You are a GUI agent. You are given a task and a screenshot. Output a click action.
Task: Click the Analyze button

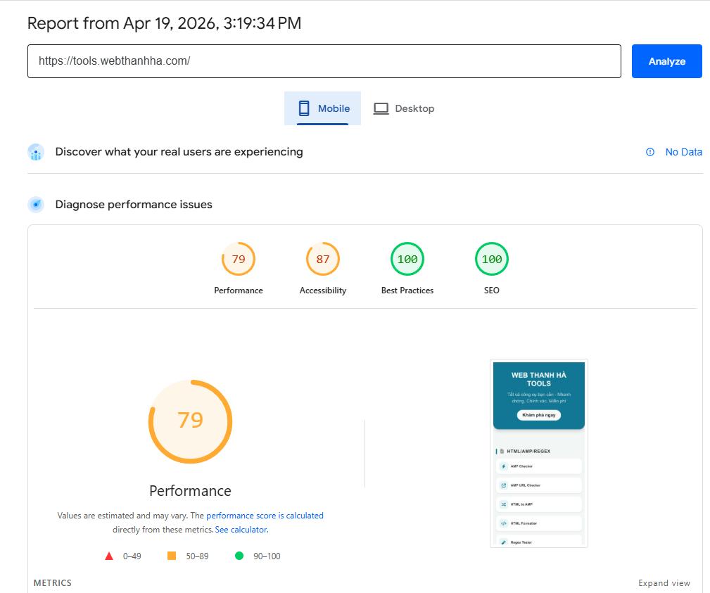666,61
